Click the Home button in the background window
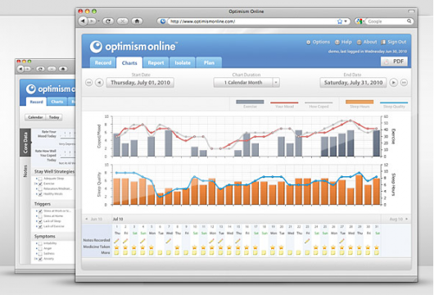 click(63, 69)
